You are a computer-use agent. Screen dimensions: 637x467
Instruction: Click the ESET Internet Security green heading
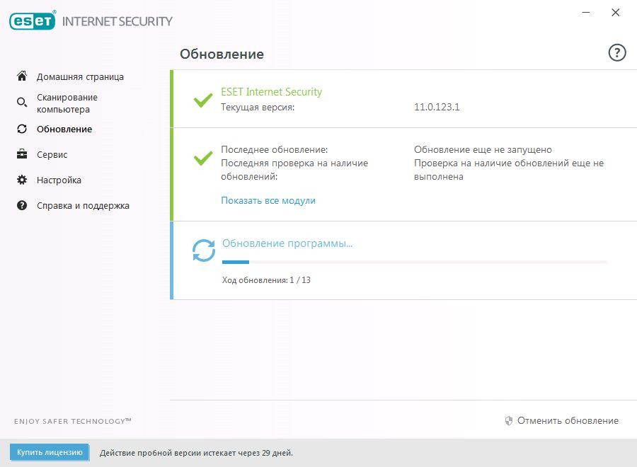coord(271,92)
